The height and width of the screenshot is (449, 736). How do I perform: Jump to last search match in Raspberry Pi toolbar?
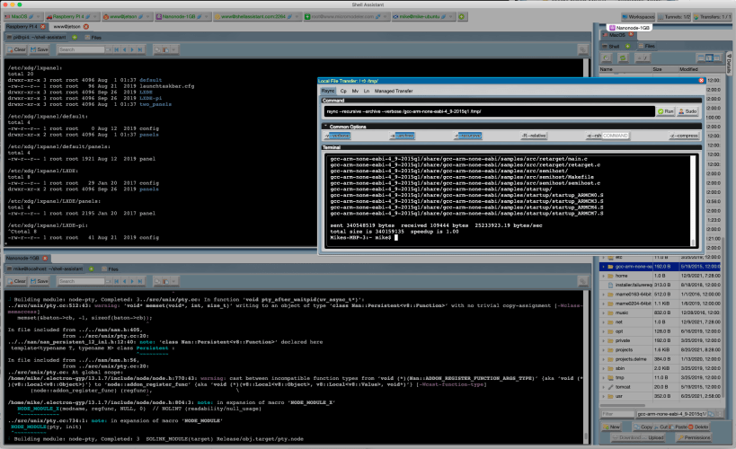[140, 49]
